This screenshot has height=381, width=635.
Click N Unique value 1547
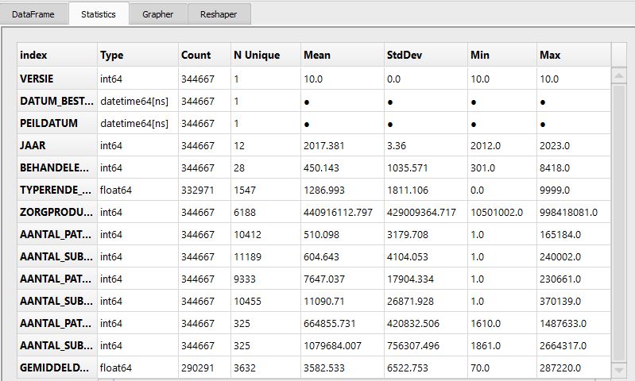pos(245,190)
